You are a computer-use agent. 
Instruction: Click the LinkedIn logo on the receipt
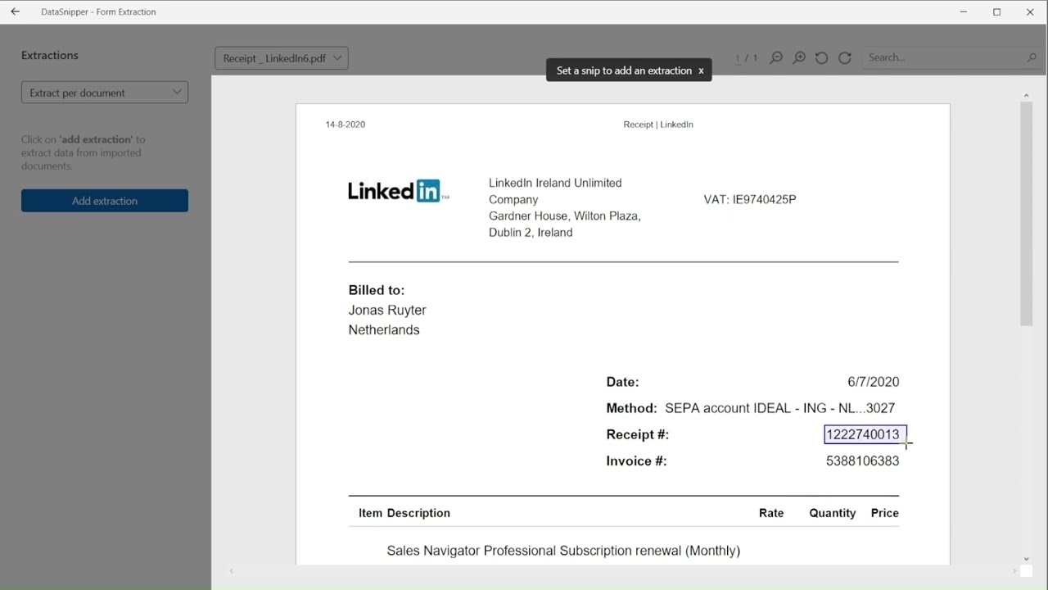(x=399, y=191)
